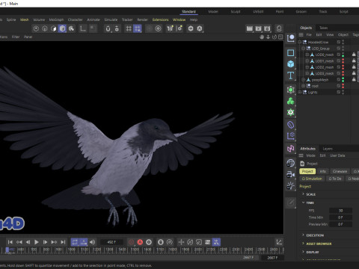Click the red Autokeying A button
The image size is (359, 269).
[140, 242]
